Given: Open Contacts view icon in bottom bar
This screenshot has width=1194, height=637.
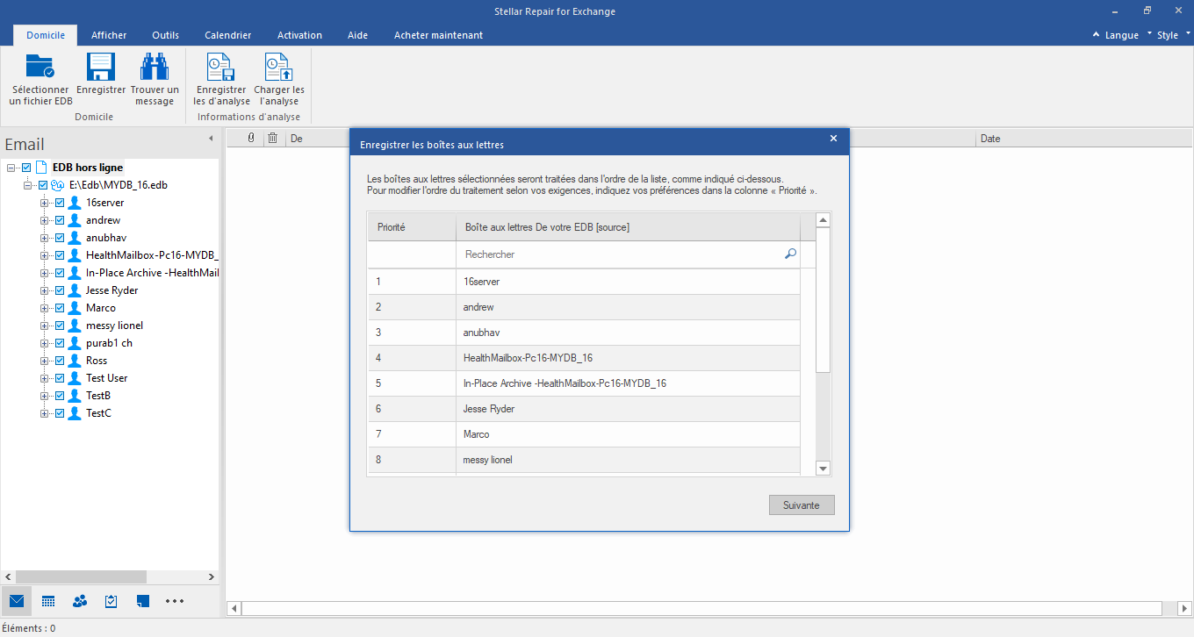Looking at the screenshot, I should 80,601.
